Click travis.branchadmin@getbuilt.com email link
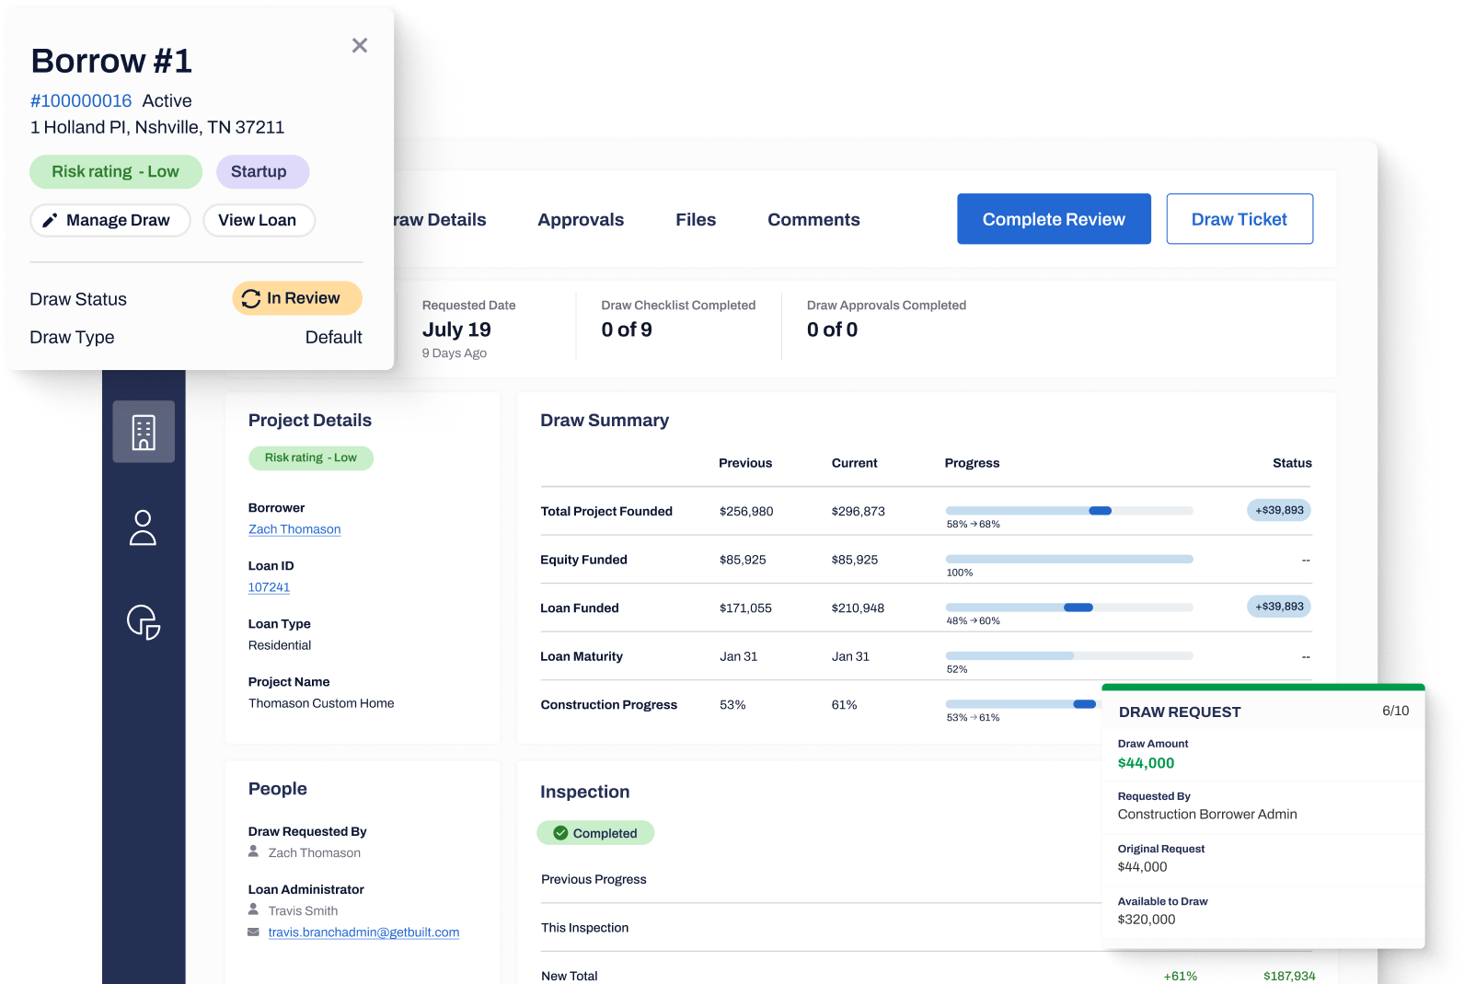The width and height of the screenshot is (1476, 984). point(363,932)
